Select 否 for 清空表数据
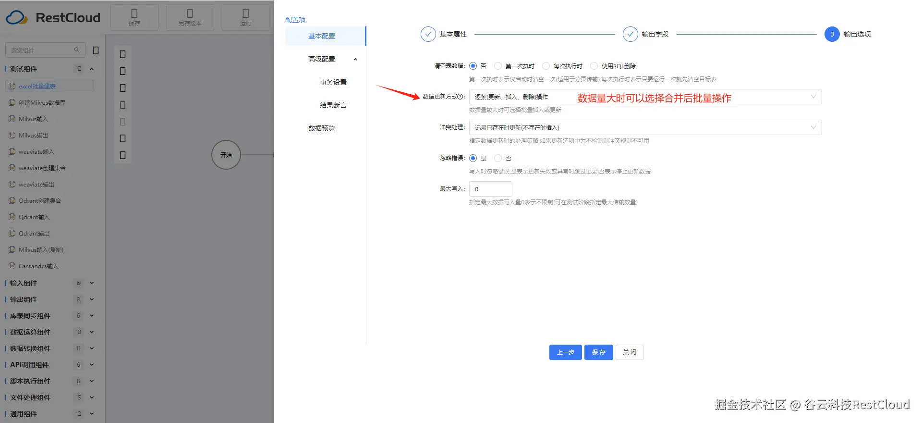922x423 pixels. coord(473,66)
